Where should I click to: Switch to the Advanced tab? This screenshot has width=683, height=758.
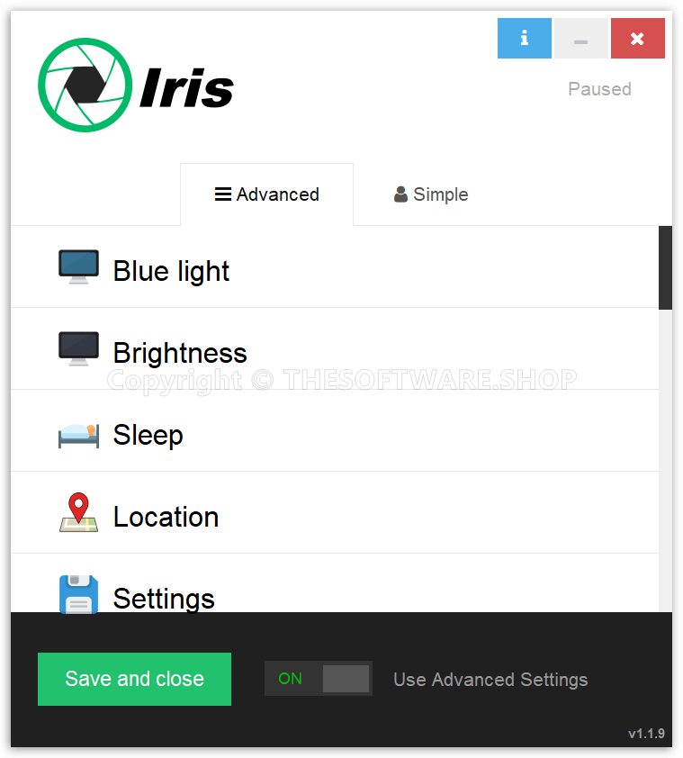tap(267, 194)
